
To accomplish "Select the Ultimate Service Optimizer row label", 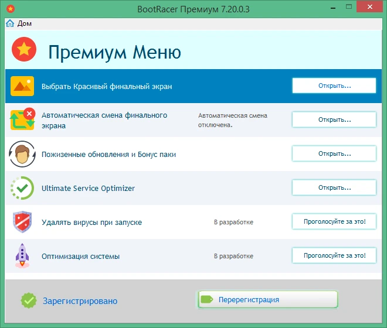I will point(88,188).
